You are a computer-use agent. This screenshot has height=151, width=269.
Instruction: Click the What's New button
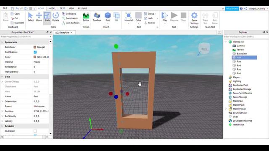232,8
